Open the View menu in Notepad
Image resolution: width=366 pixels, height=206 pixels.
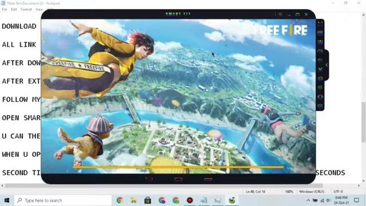39,9
